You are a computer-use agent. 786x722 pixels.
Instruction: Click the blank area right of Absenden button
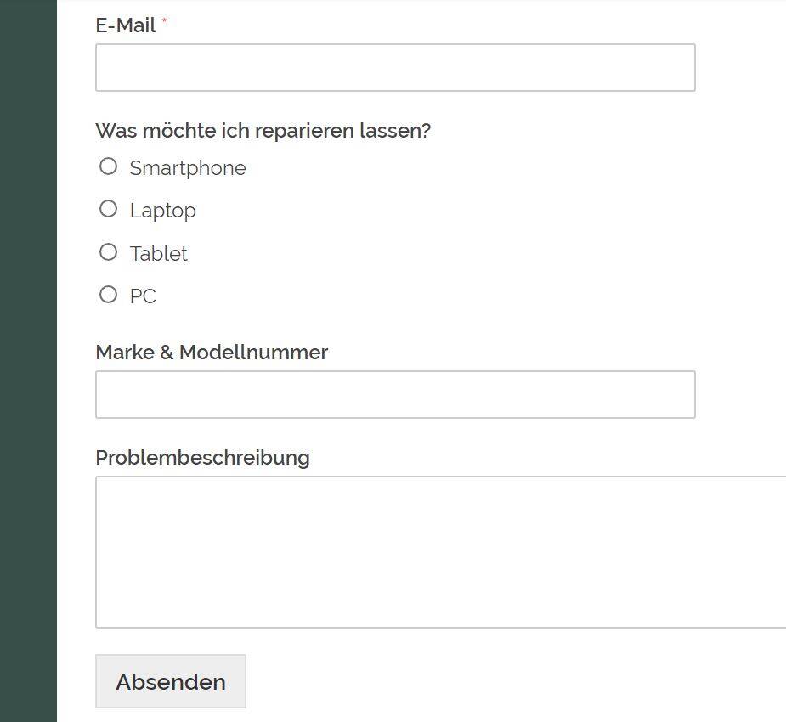click(501, 681)
